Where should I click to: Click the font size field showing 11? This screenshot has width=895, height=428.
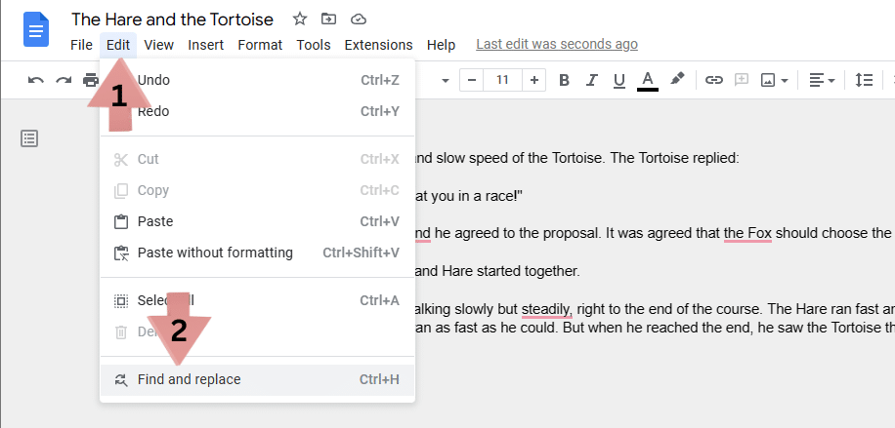point(502,80)
